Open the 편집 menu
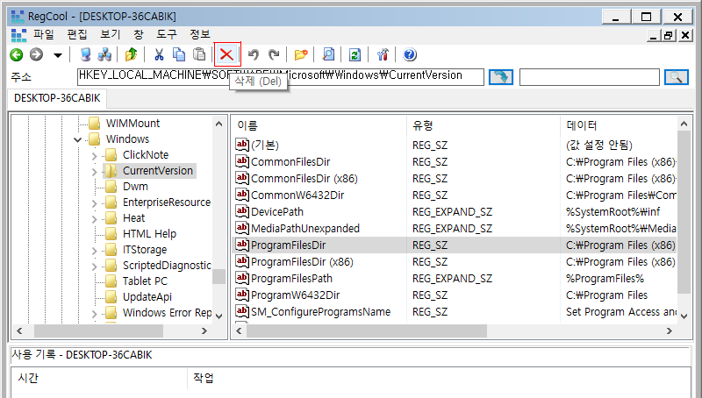702x398 pixels. (77, 34)
